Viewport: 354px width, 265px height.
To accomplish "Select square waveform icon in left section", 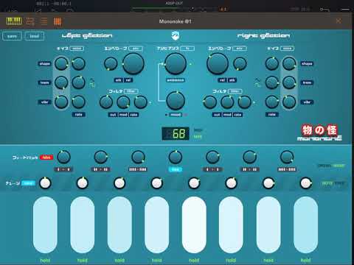I will 92,85.
